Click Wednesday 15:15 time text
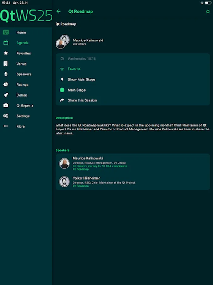213x285 pixels. click(x=82, y=59)
